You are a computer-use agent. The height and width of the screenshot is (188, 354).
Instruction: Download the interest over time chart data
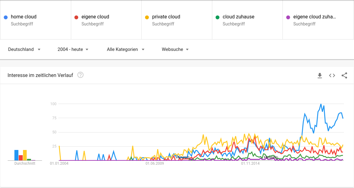coord(320,75)
